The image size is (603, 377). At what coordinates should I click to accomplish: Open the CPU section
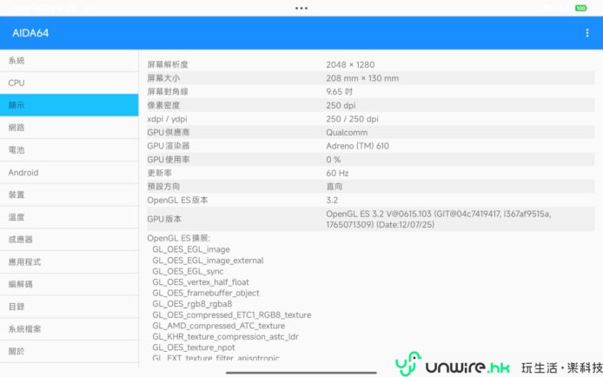click(x=70, y=83)
